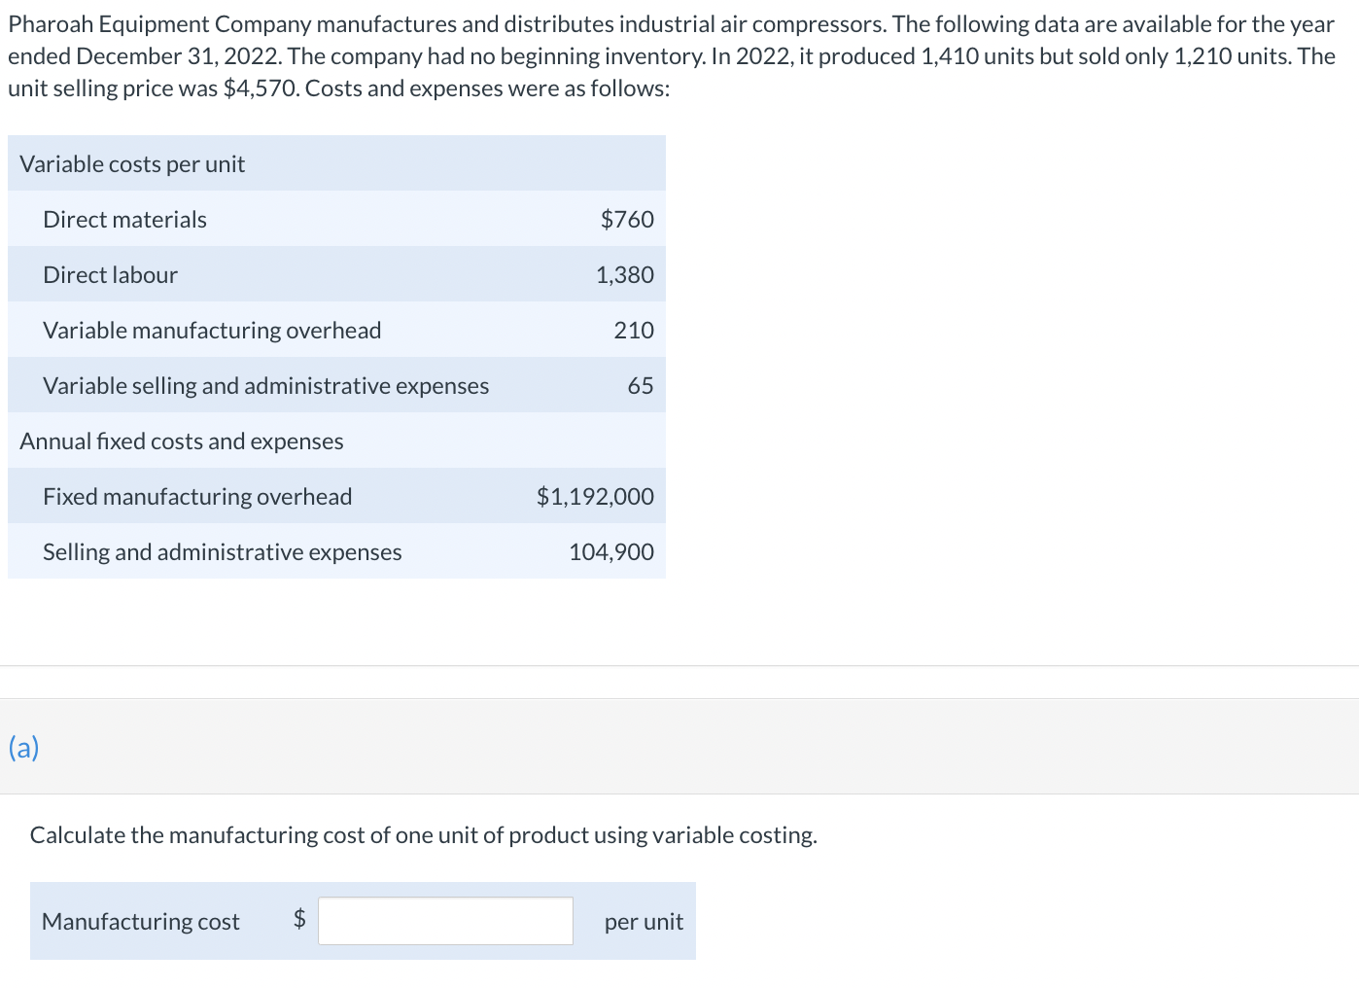Click the variable costing question instruction
The width and height of the screenshot is (1359, 988).
click(x=424, y=835)
